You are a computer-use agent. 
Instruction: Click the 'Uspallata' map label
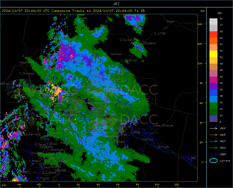point(27,62)
